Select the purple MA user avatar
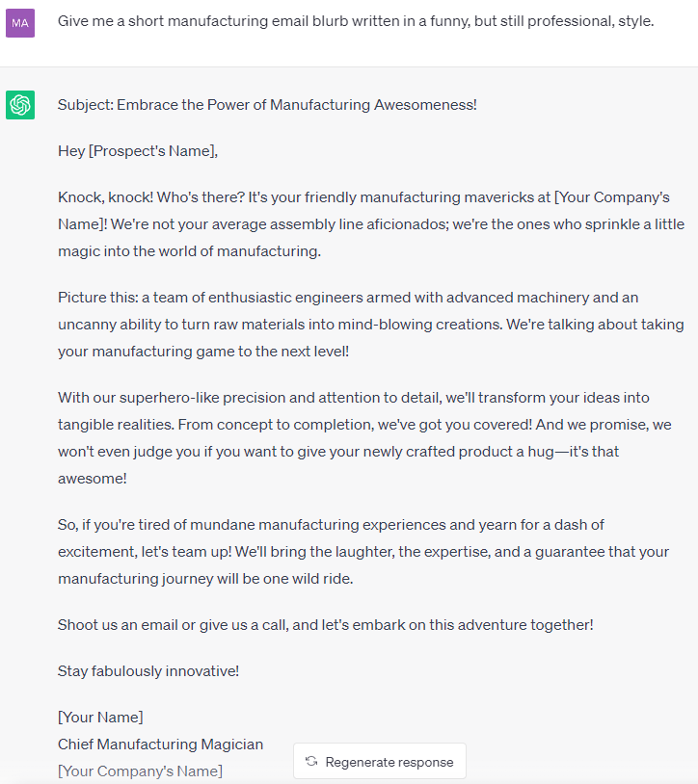698x784 pixels. tap(19, 22)
